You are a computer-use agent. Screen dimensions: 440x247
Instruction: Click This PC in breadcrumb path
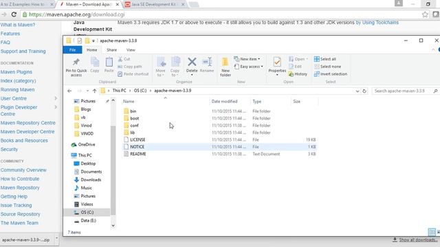119,91
